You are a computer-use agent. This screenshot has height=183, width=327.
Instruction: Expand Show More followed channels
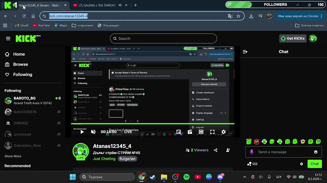13,156
